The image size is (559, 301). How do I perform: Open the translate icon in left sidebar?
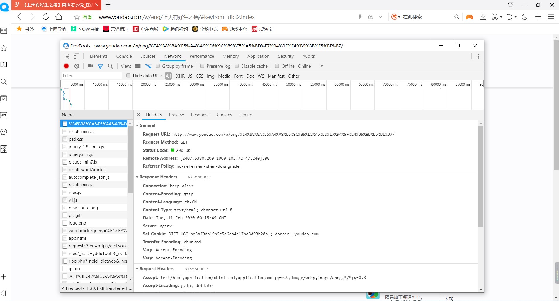point(4,149)
